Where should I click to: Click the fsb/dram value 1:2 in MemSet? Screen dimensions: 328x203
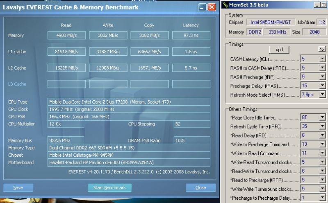(322, 22)
